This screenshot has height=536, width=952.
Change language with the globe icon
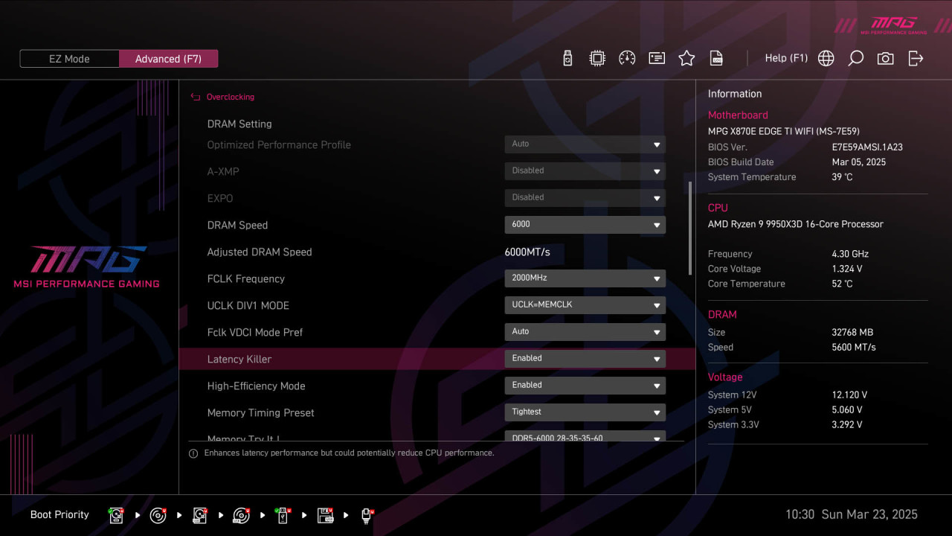tap(826, 58)
